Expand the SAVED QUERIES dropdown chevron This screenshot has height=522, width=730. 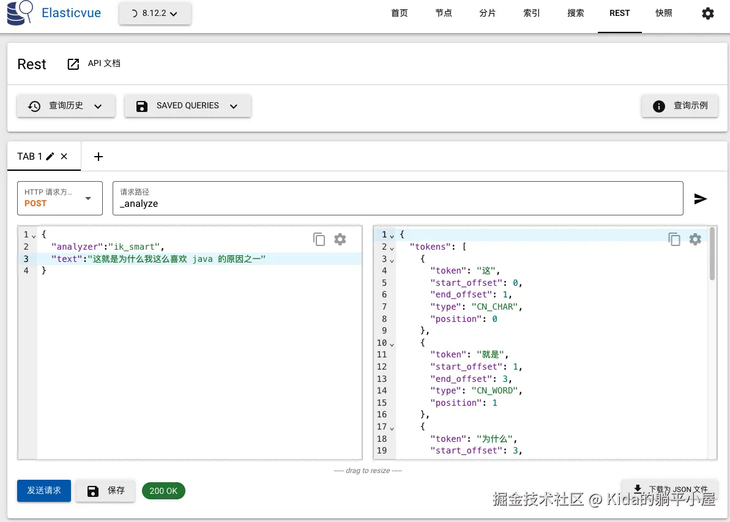pos(234,106)
